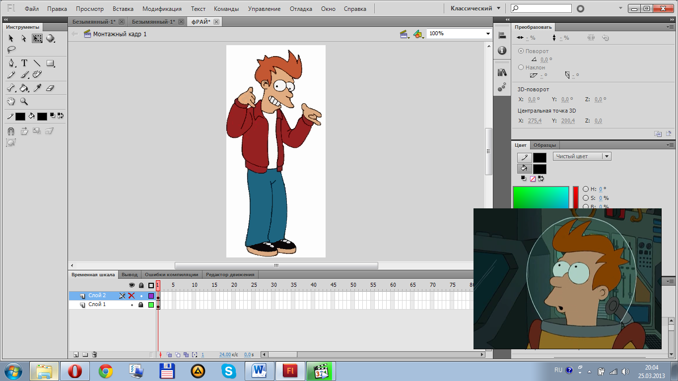Lock all layers via header padlock
This screenshot has height=381, width=678.
tap(141, 285)
